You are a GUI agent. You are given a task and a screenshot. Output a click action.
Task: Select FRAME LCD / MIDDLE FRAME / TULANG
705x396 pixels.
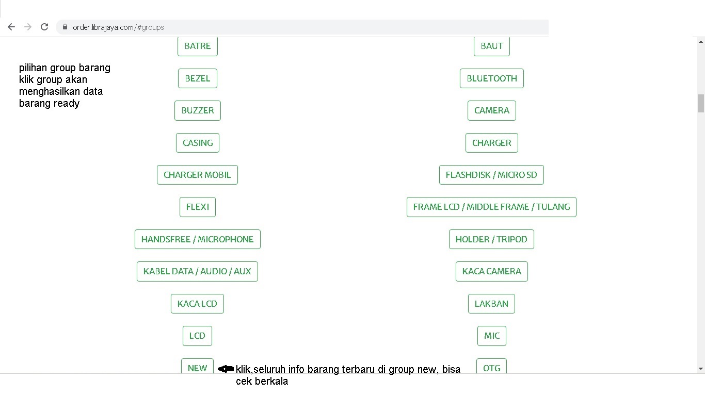pos(491,207)
